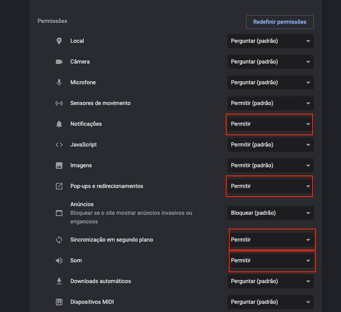
Task: Open the JavaScript Permitir (padrão) dropdown
Action: coord(270,145)
